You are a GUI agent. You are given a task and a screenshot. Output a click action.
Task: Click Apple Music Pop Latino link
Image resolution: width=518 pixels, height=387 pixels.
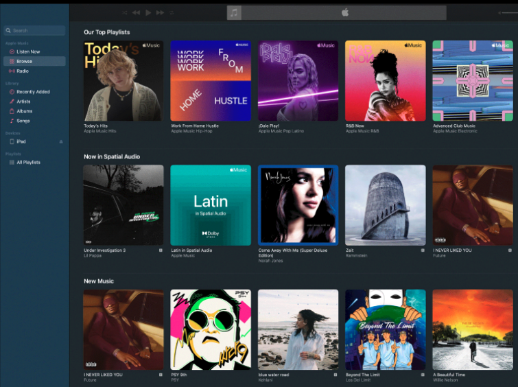click(281, 131)
